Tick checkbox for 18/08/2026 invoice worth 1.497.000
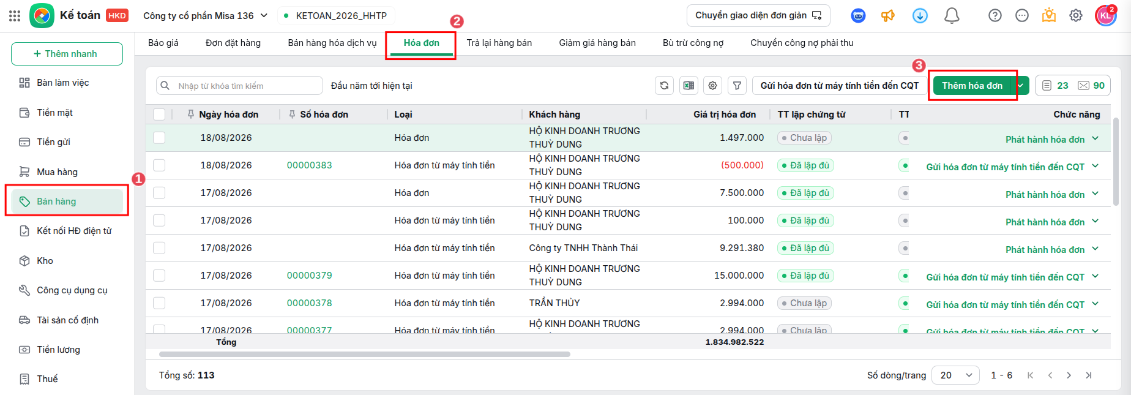Screen dimensions: 1131x395 tap(159, 138)
